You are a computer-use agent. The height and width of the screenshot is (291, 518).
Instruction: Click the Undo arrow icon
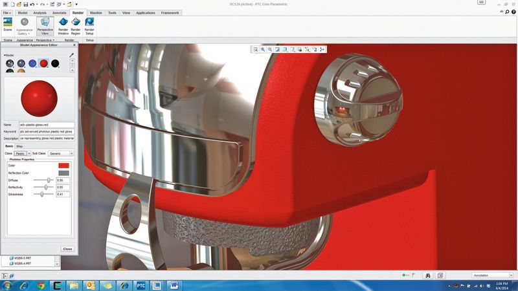[32, 5]
